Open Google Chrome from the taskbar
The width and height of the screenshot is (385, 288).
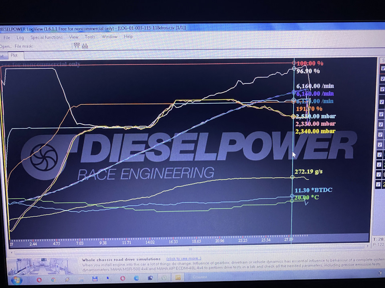click(x=53, y=280)
